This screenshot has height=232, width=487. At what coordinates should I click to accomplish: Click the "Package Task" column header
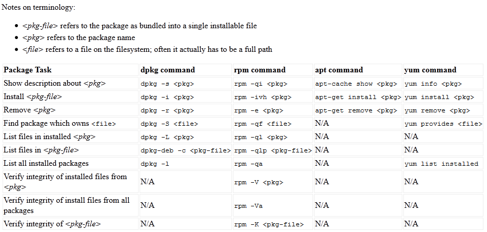point(28,70)
